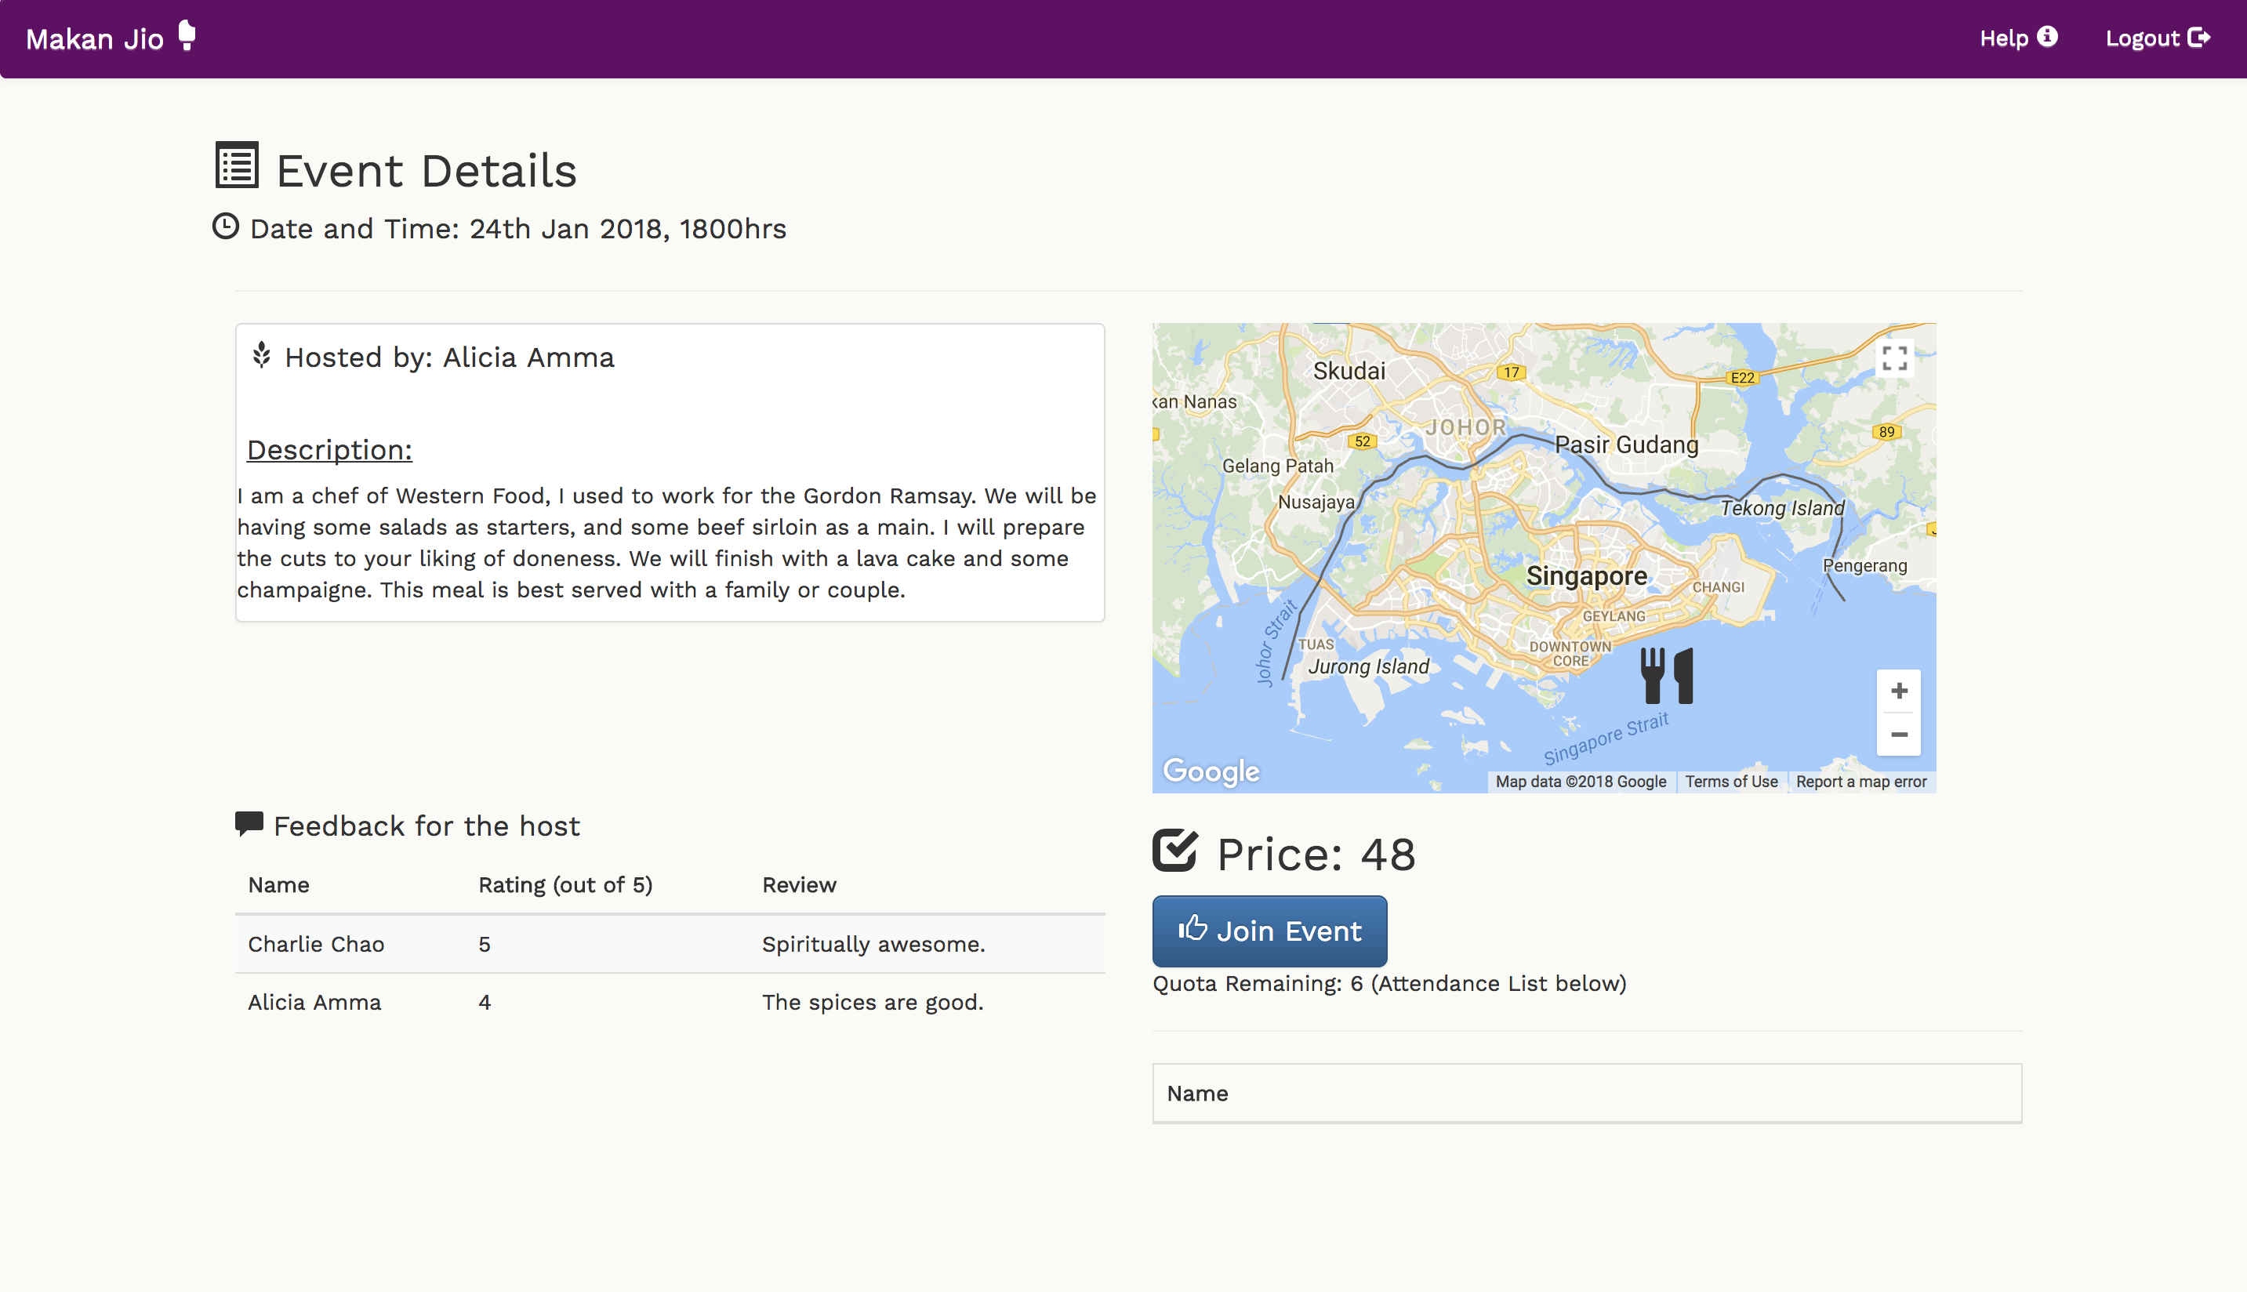Zoom in the map with plus button
This screenshot has height=1292, width=2247.
(1898, 691)
